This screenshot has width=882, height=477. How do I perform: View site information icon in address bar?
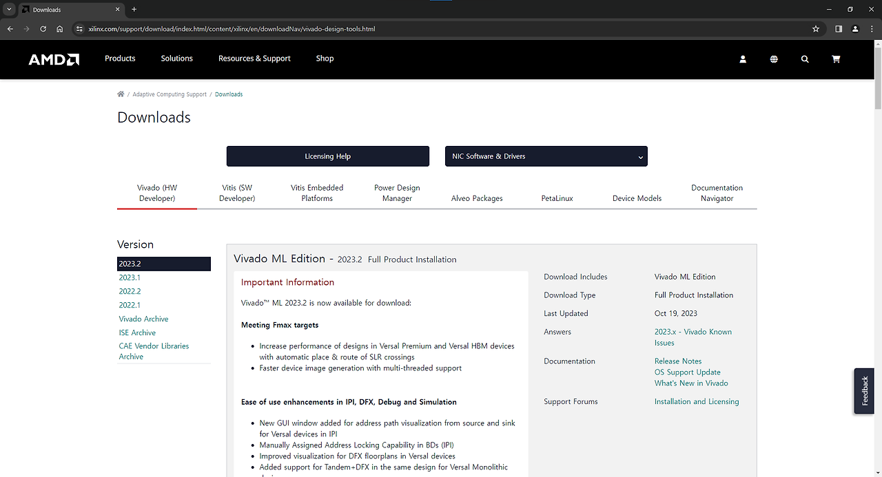pyautogui.click(x=79, y=29)
